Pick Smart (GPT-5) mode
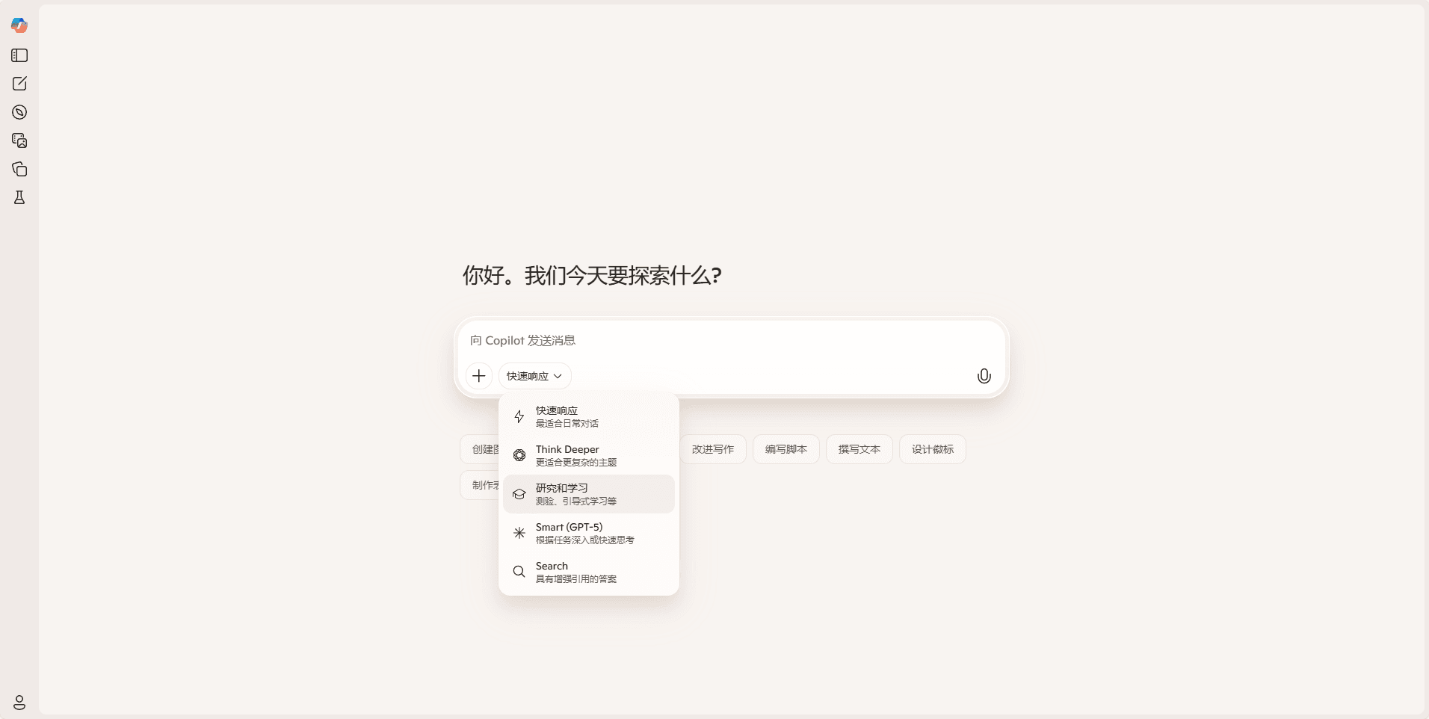Screen dimensions: 1429x719 tap(588, 533)
